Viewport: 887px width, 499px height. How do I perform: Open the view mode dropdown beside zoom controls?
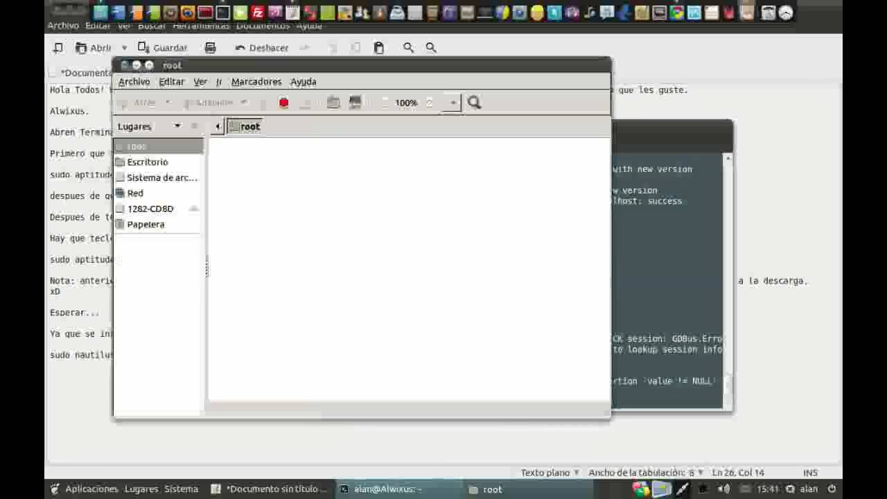453,103
